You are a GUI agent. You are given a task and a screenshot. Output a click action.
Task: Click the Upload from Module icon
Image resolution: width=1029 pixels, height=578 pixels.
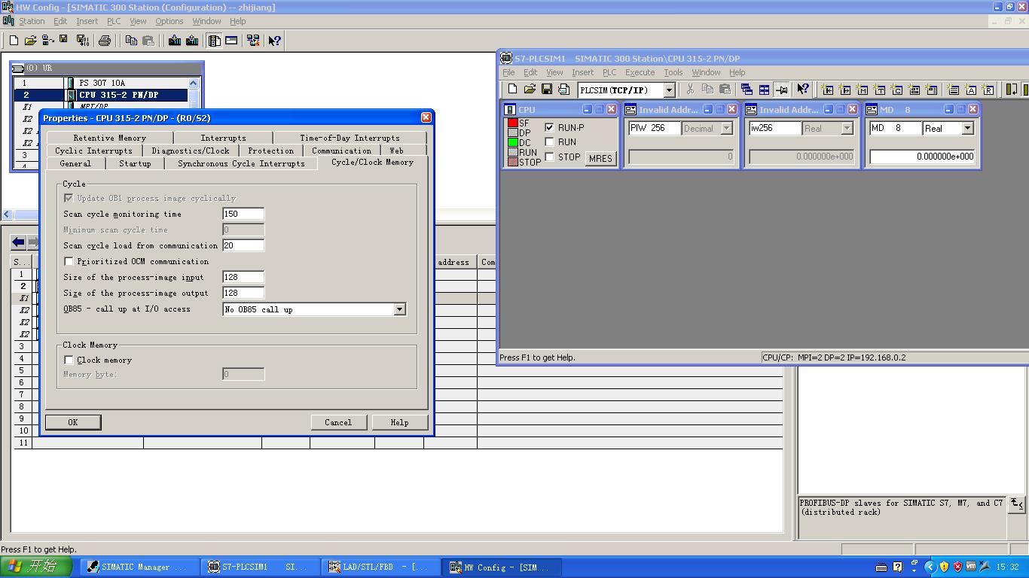pyautogui.click(x=192, y=41)
